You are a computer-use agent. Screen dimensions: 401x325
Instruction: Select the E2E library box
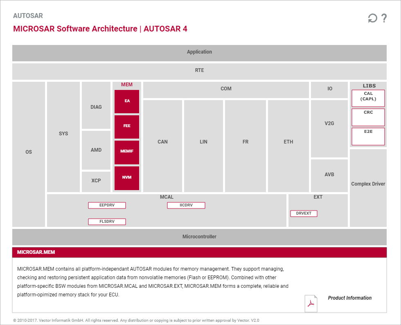tap(368, 137)
